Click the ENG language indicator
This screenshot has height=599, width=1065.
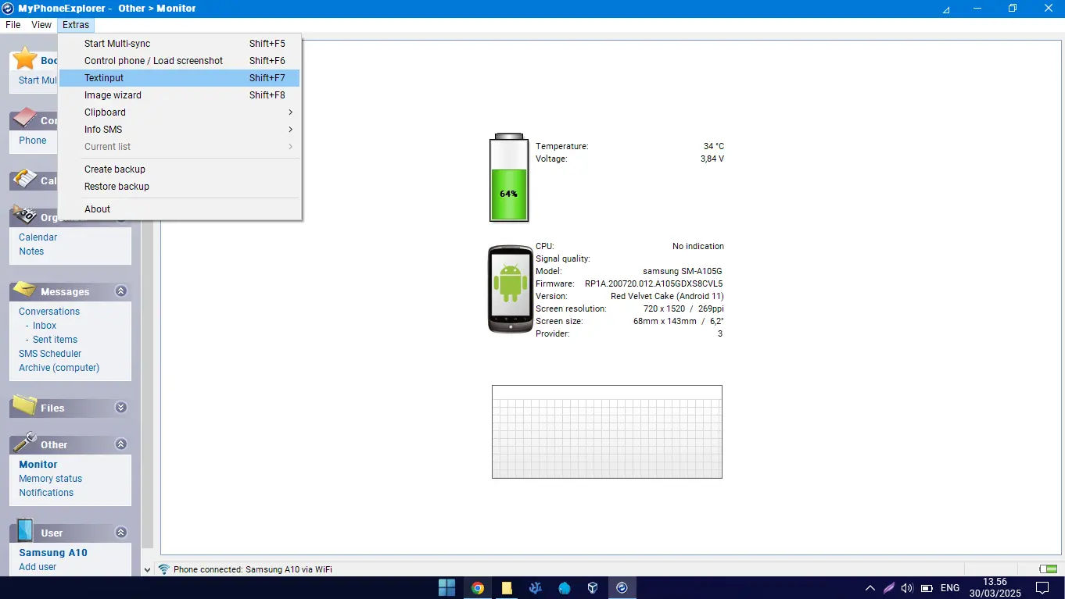point(950,588)
